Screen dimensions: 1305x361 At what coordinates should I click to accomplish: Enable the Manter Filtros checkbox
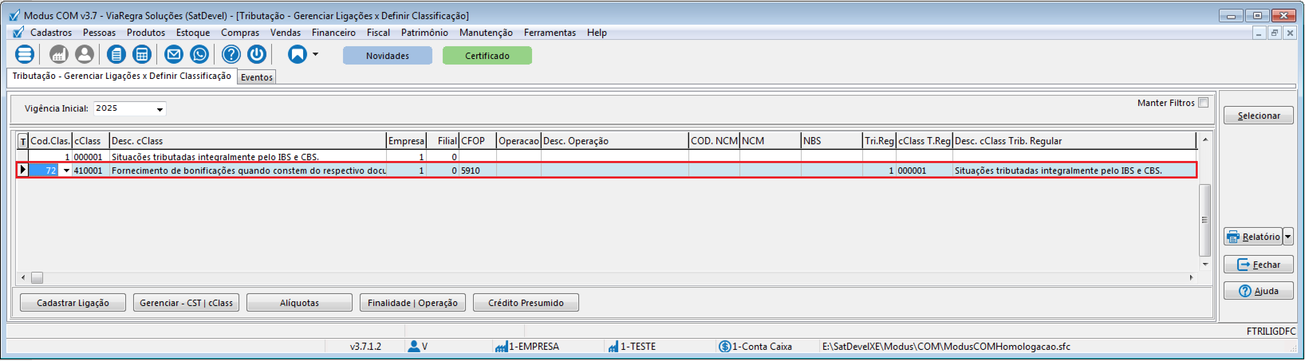[x=1204, y=103]
